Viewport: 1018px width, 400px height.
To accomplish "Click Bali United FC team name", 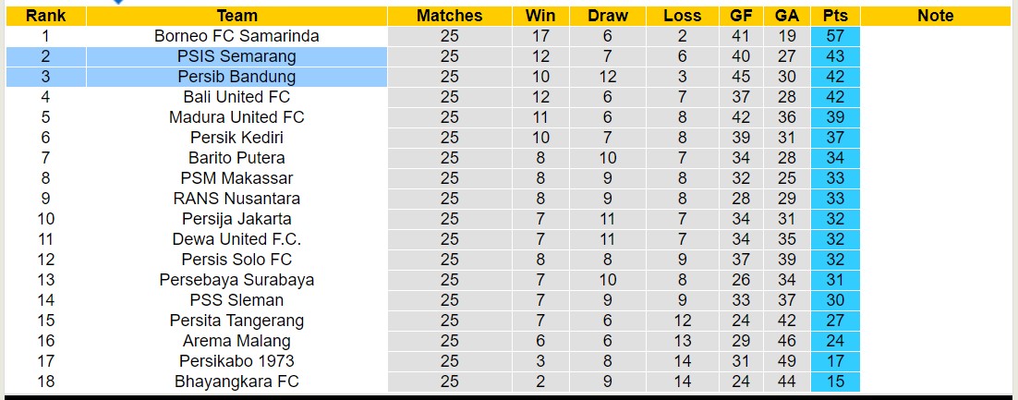I will coord(237,97).
